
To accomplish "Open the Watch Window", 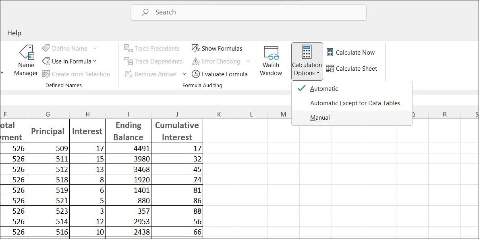I will coord(271,61).
